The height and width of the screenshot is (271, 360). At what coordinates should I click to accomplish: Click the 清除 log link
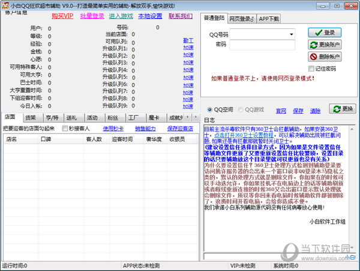(315, 111)
